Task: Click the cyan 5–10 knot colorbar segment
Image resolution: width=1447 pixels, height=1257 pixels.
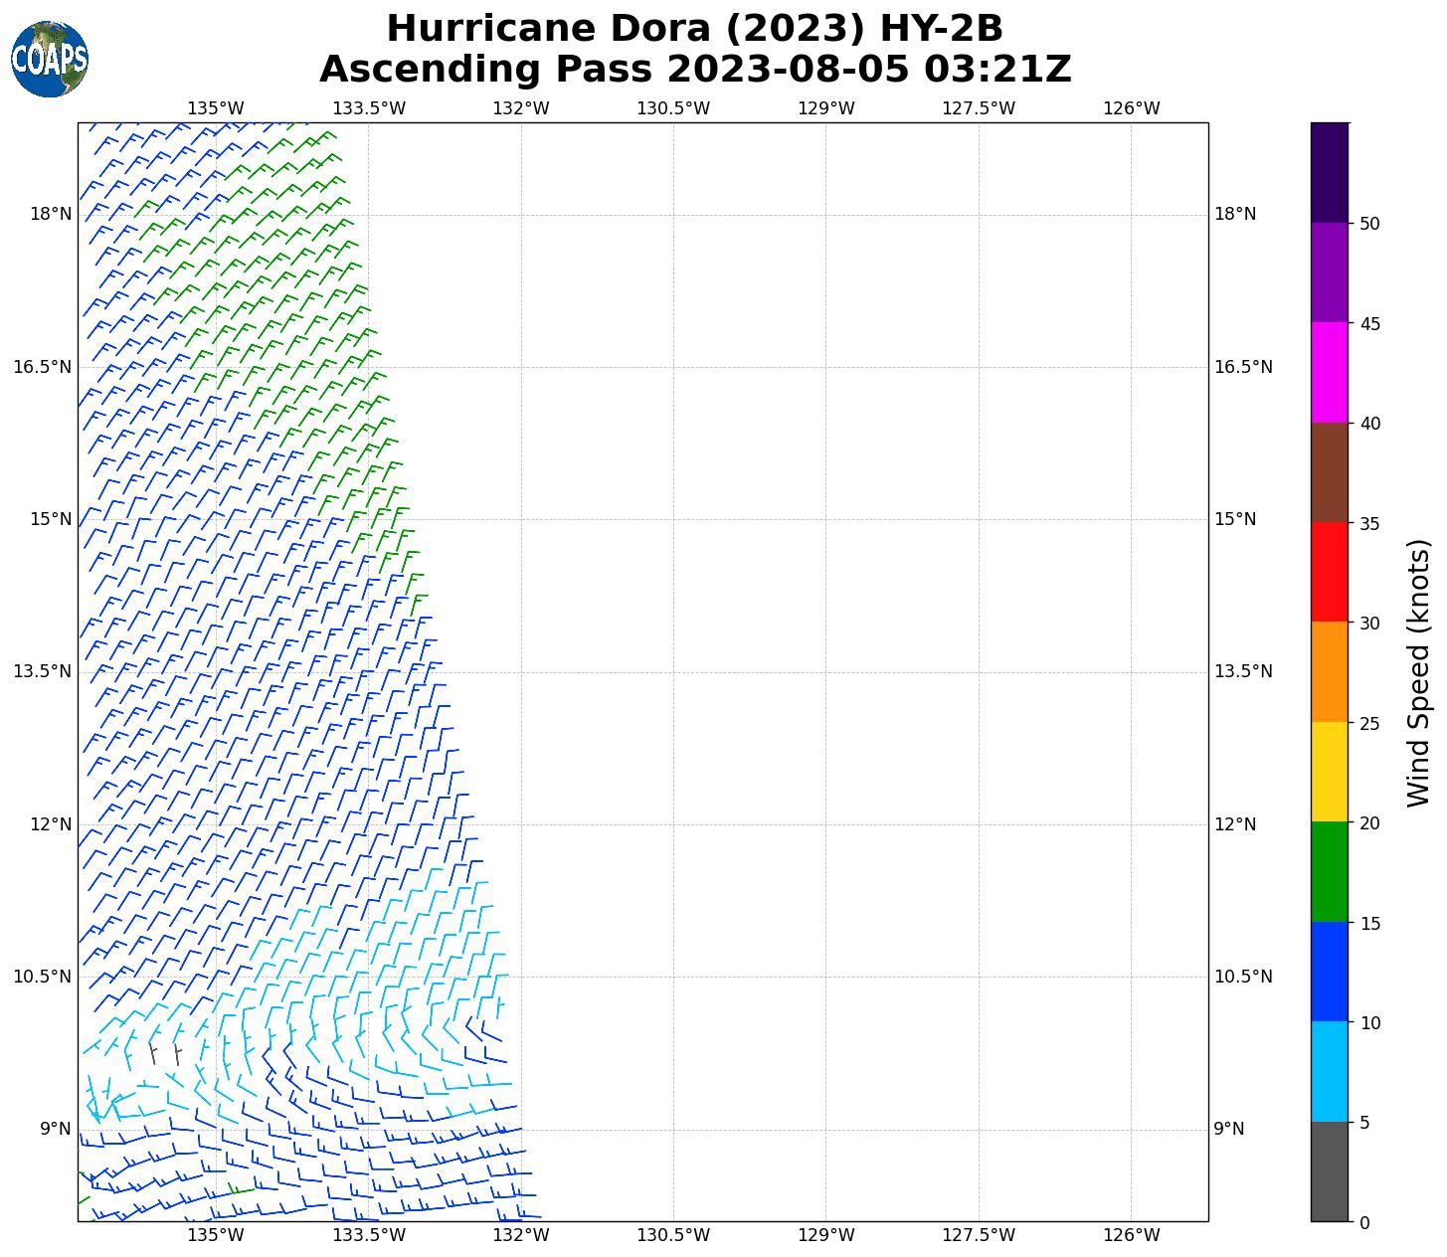Action: (1329, 1072)
